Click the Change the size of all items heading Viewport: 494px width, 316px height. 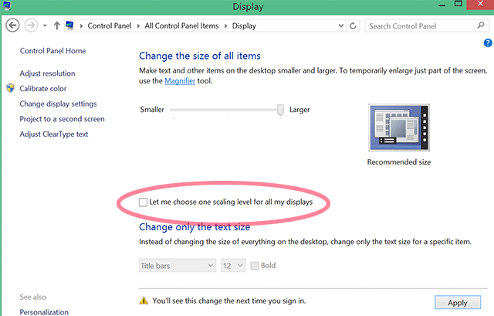coord(200,56)
